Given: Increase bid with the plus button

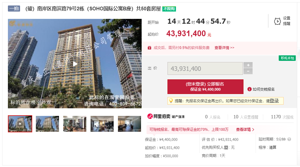Looking at the screenshot, I should point(248,65).
